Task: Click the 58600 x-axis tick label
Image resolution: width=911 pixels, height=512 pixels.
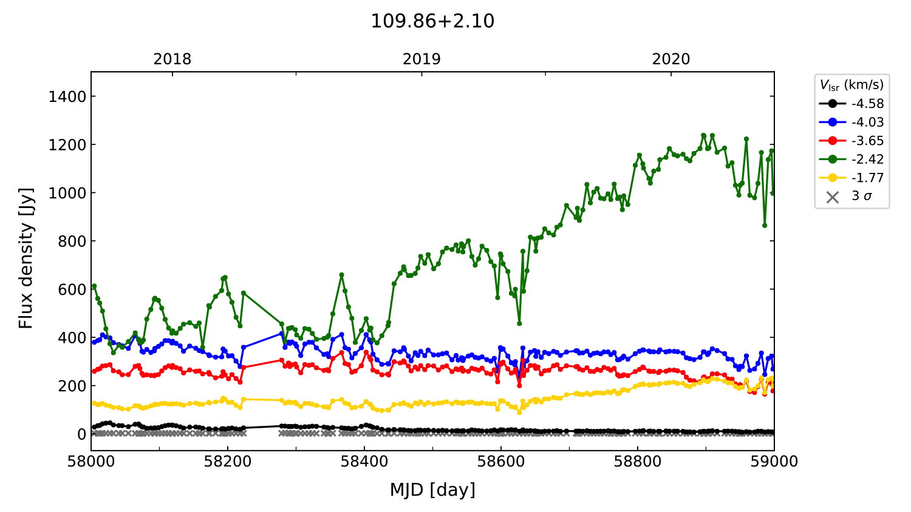Action: 501,462
